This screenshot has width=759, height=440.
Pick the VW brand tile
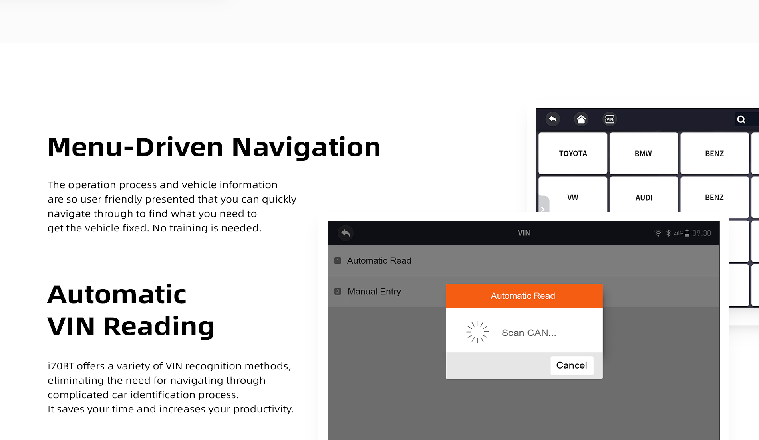pos(573,197)
